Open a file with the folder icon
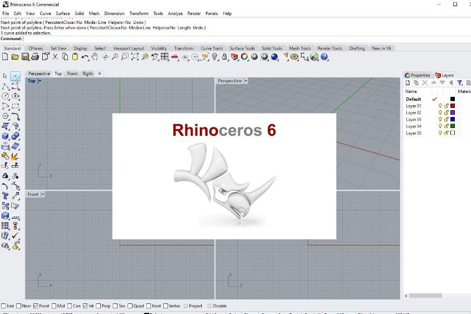The height and width of the screenshot is (314, 471). tap(15, 57)
